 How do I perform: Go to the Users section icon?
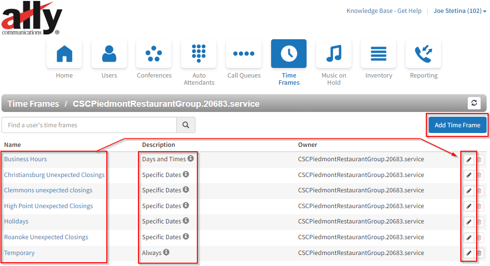coord(109,54)
